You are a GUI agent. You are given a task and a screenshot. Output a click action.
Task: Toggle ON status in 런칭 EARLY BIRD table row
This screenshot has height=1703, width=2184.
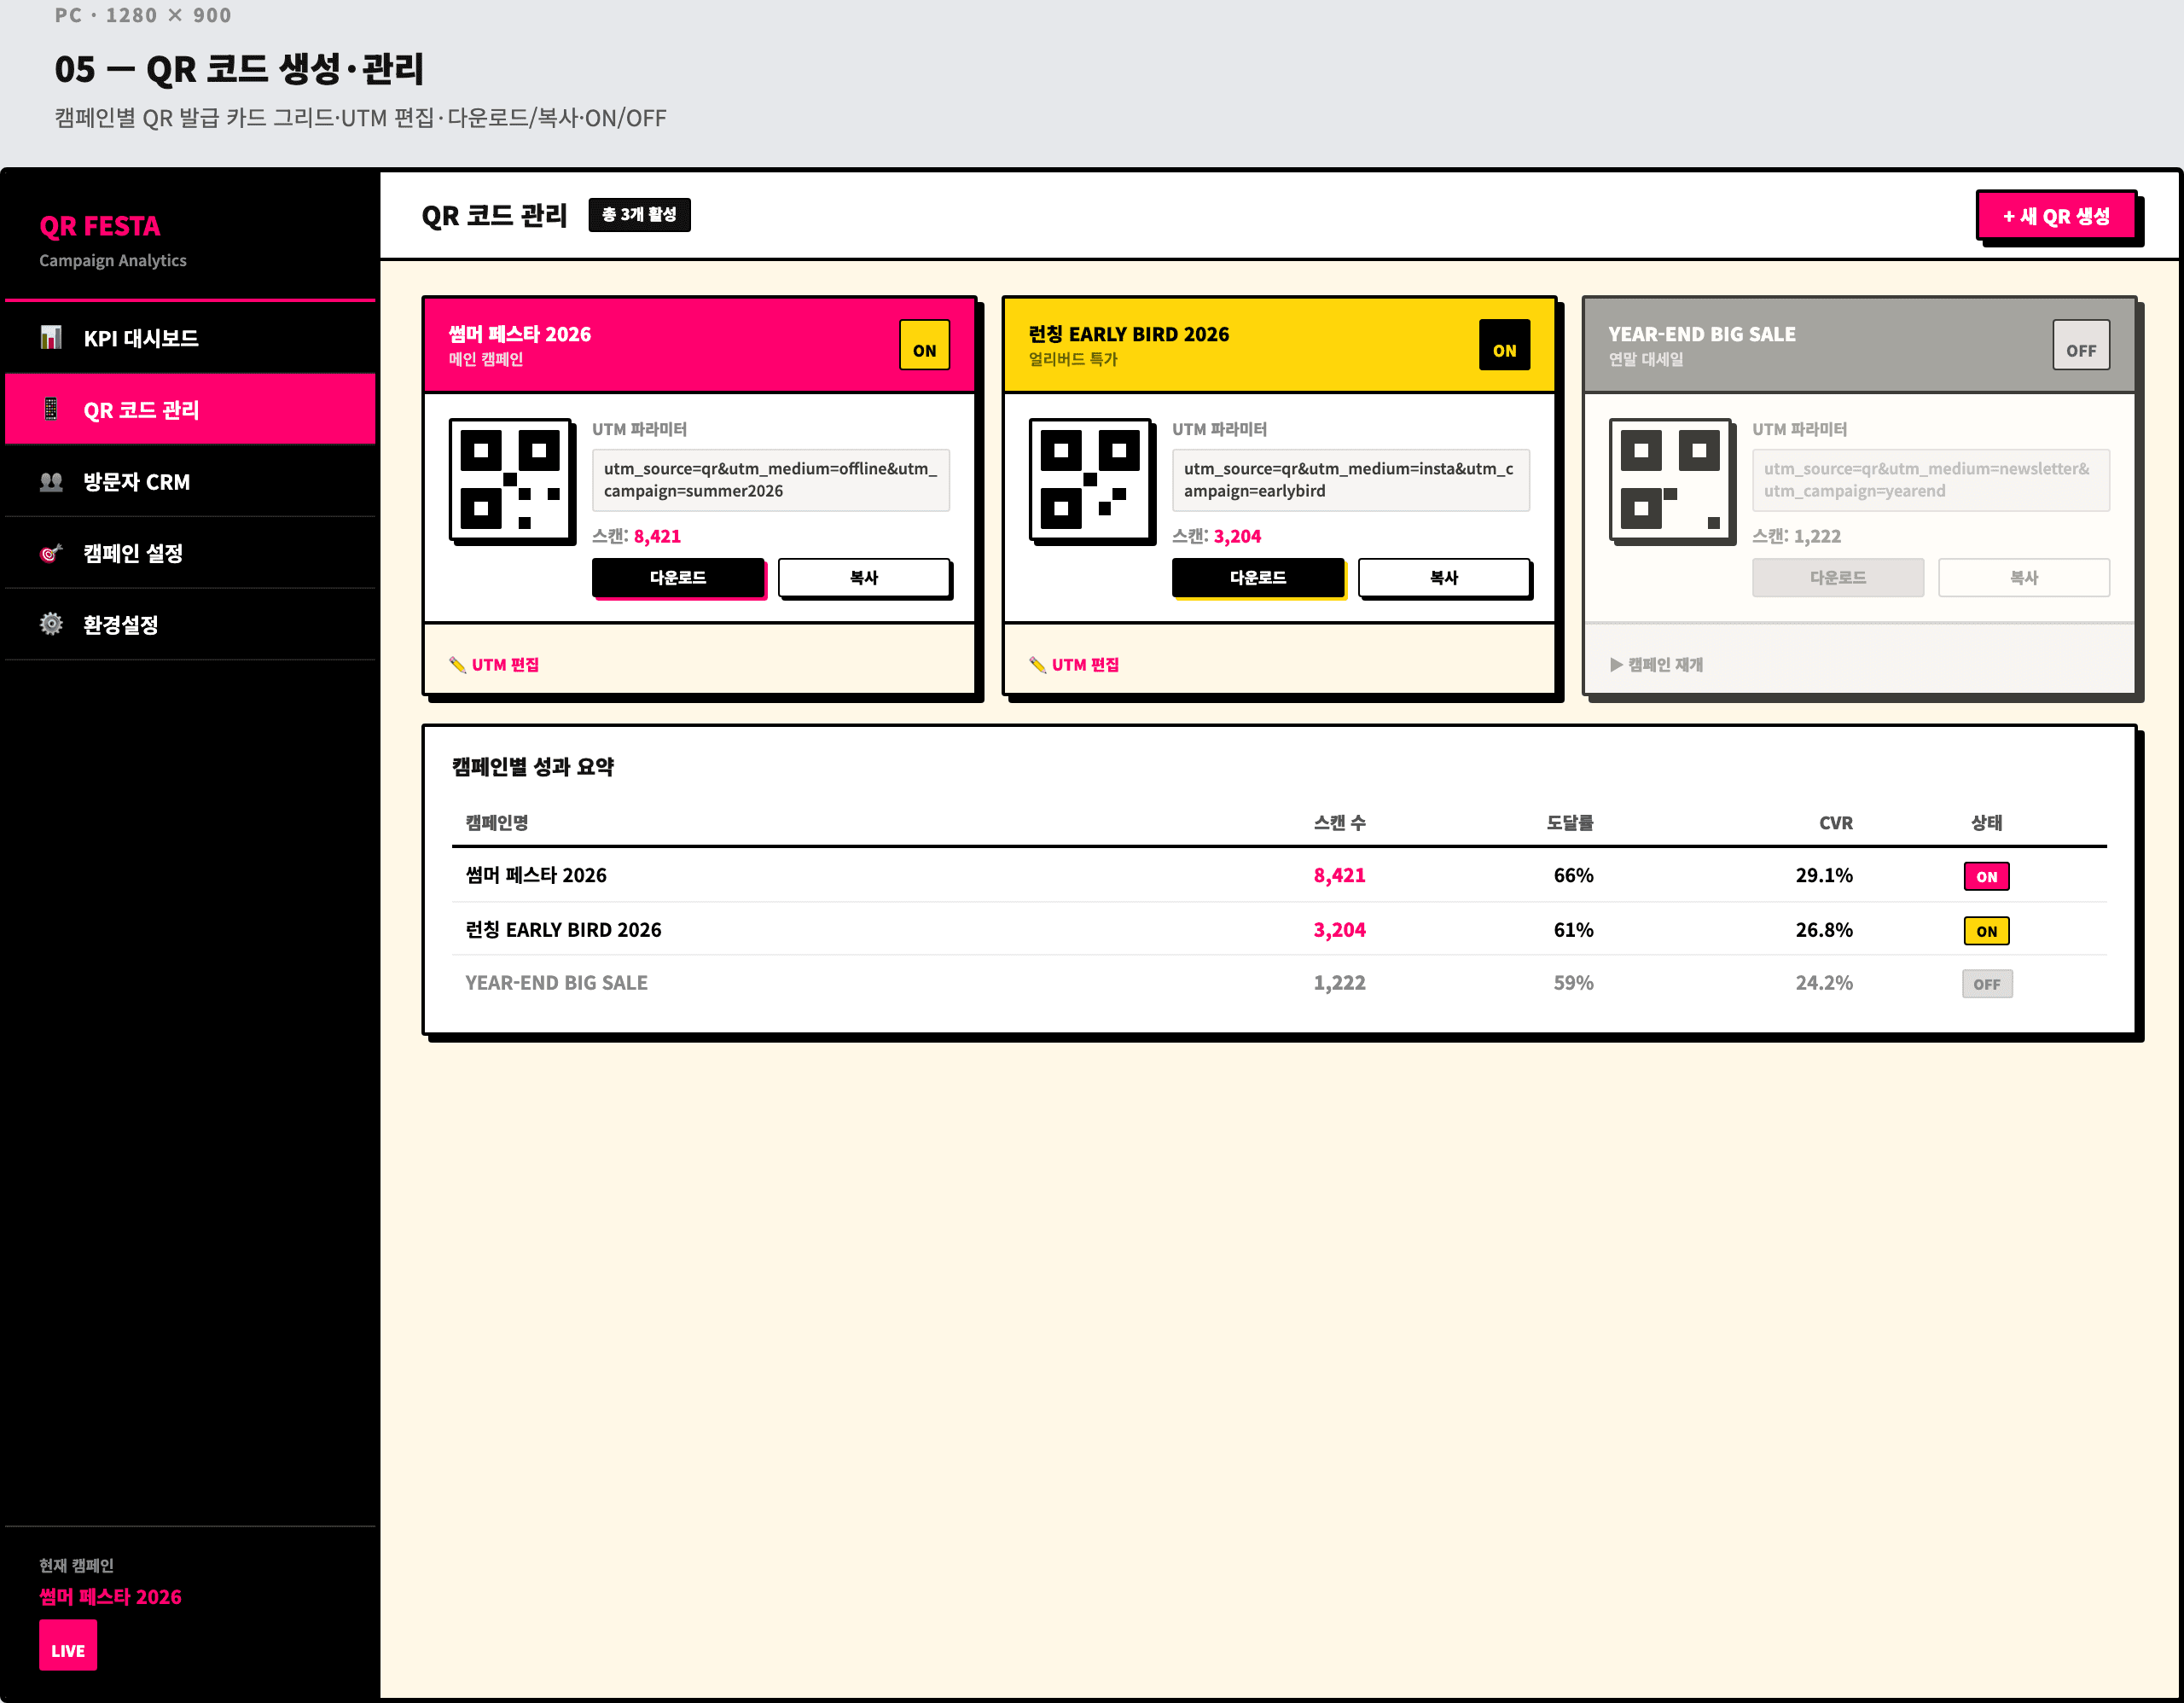1987,931
